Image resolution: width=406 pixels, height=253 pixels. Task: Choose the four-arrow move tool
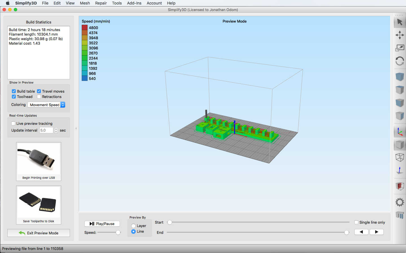[x=400, y=35]
